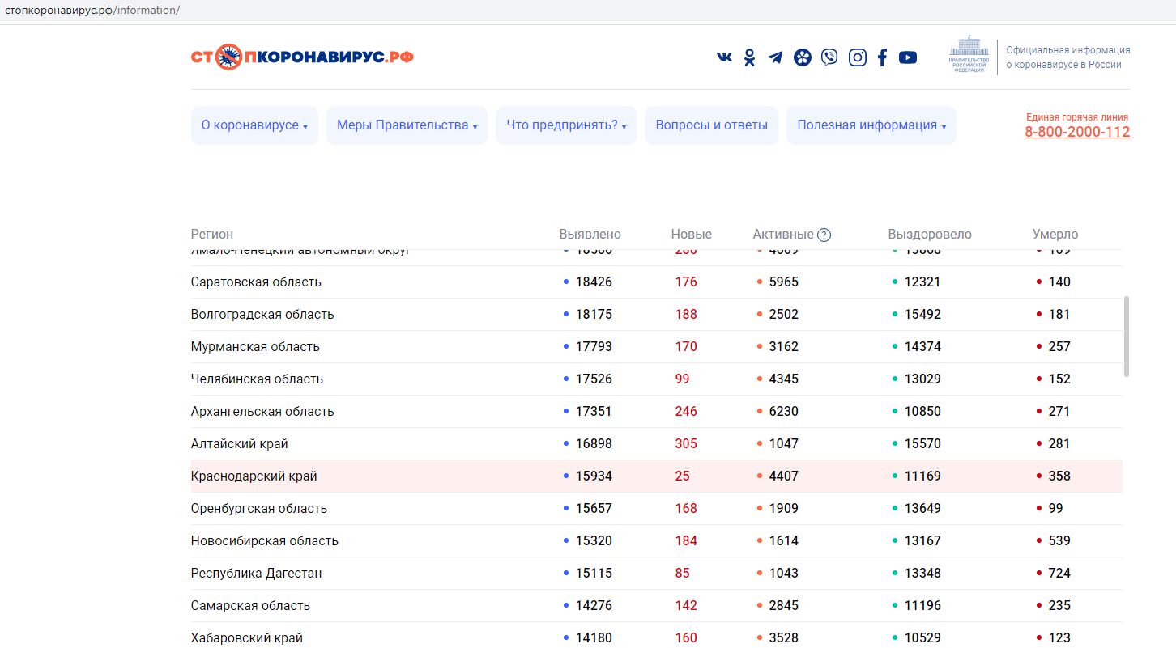Open the Что предпринять? dropdown menu
Image resolution: width=1176 pixels, height=648 pixels.
point(566,125)
